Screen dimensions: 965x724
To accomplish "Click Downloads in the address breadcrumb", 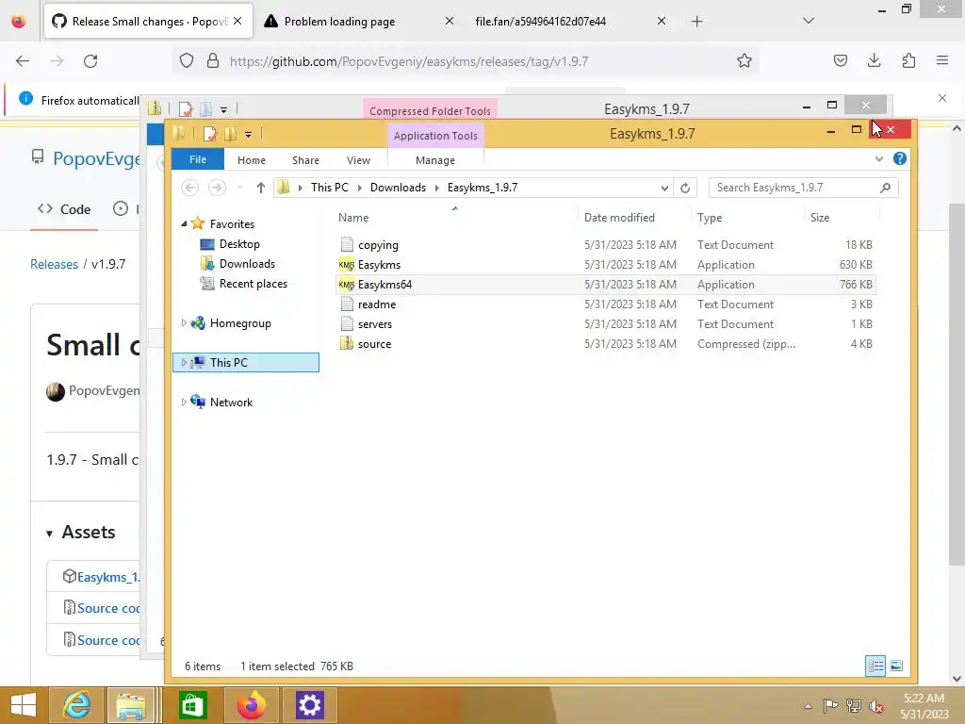I will tap(398, 188).
